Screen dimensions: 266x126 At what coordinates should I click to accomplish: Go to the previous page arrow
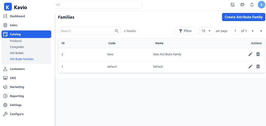[x=252, y=31]
